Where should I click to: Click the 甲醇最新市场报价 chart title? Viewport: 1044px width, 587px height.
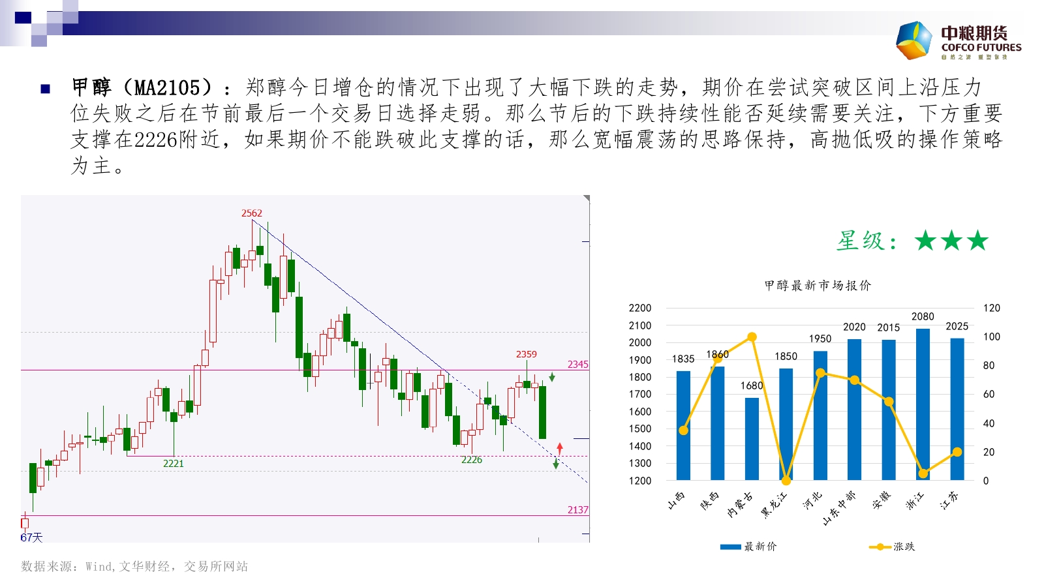(818, 285)
